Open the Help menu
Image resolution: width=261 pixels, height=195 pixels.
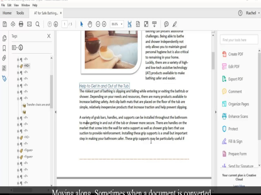pos(35,5)
